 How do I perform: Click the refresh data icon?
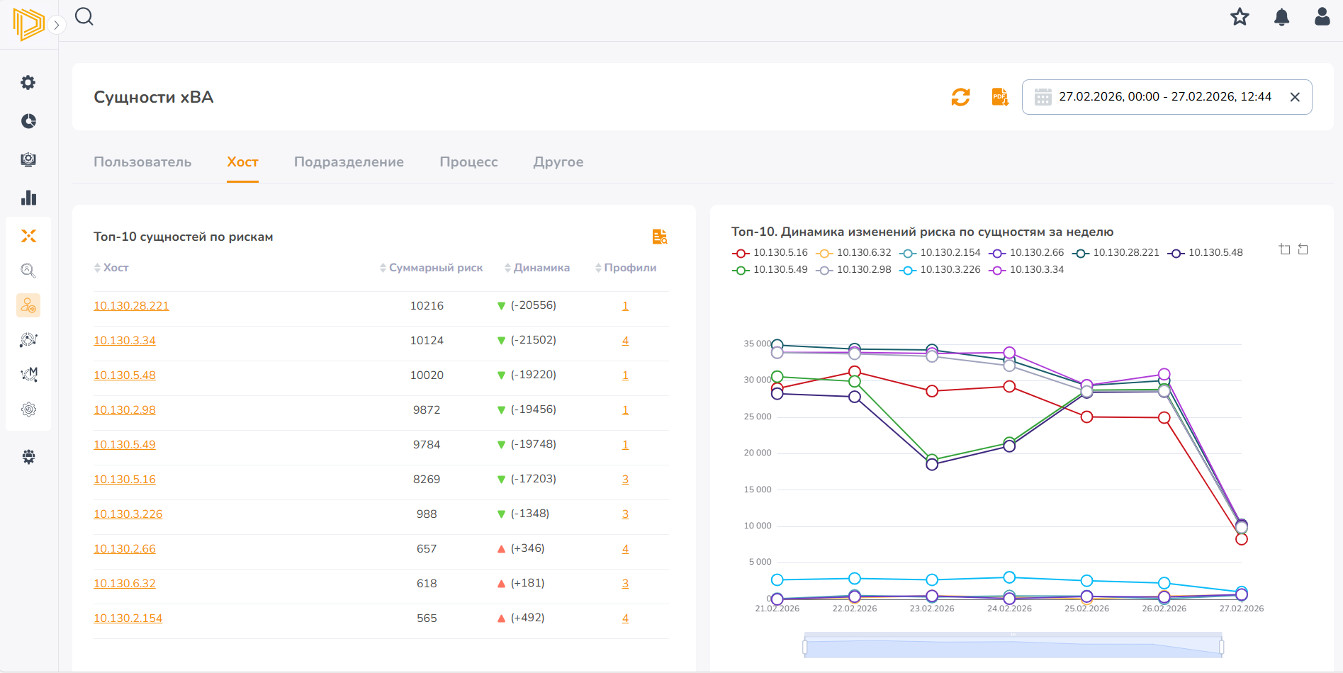[x=960, y=97]
